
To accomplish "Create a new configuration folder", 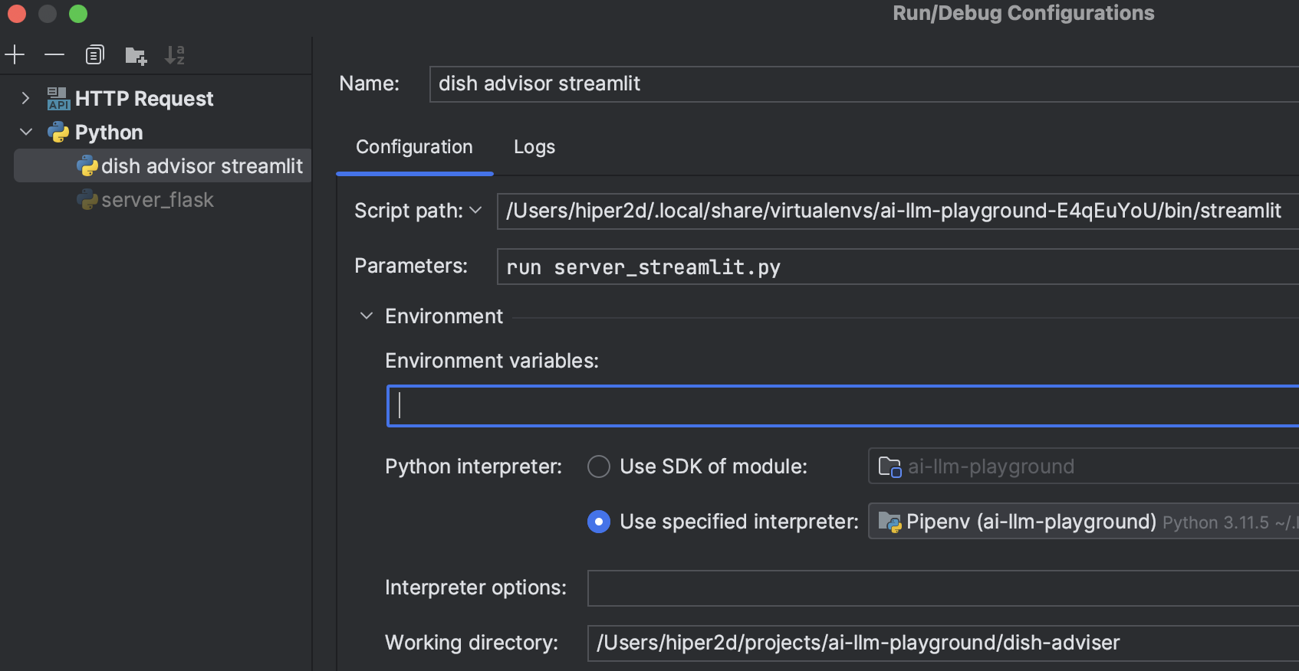I will (x=136, y=55).
